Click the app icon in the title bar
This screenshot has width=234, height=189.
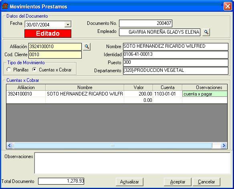pos(5,6)
